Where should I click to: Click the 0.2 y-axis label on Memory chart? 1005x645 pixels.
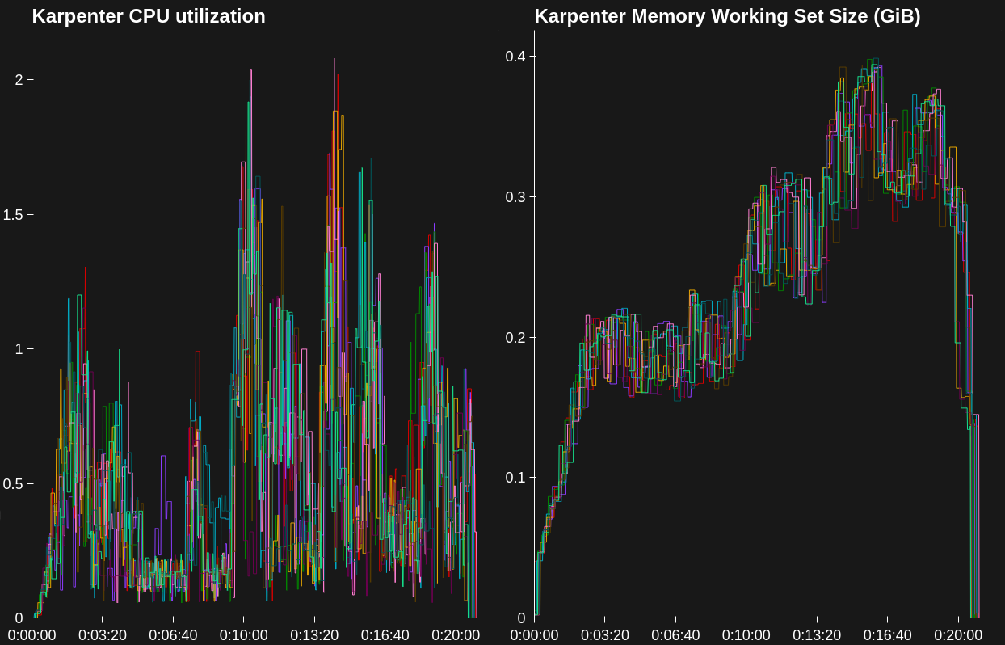tap(515, 337)
